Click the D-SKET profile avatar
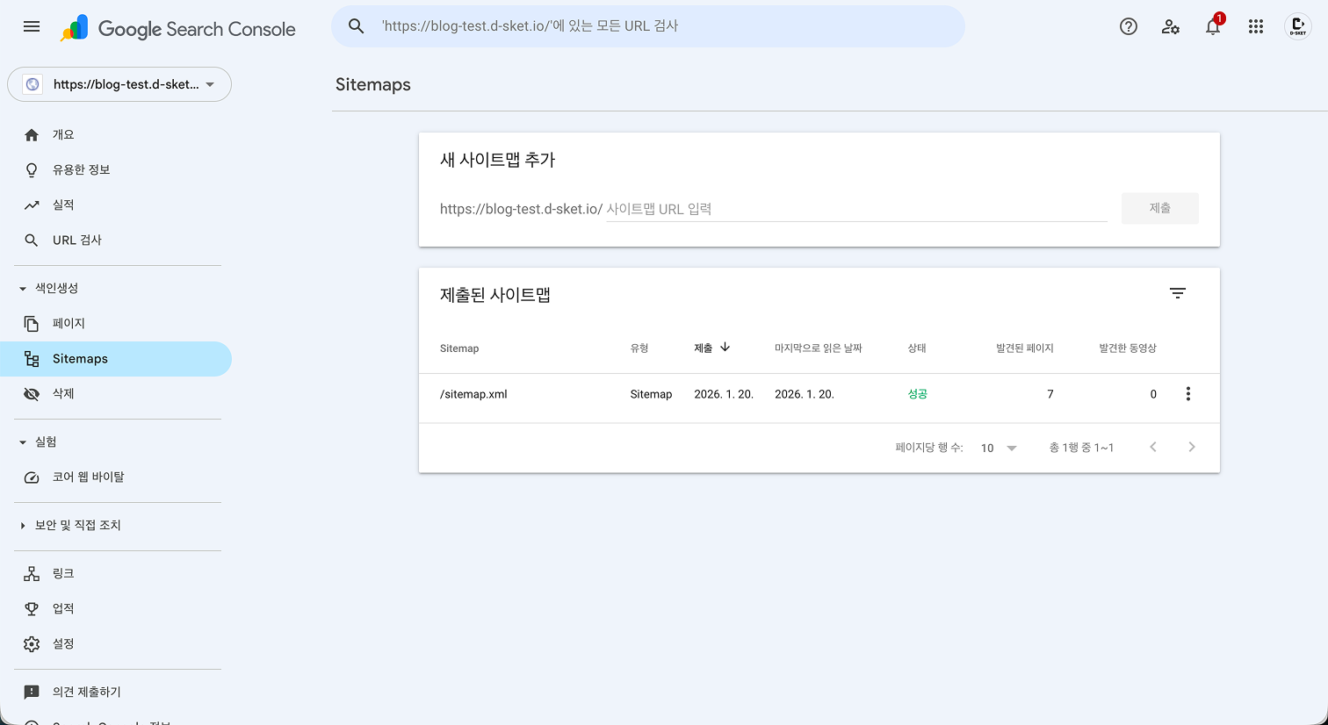Viewport: 1328px width, 725px height. pyautogui.click(x=1298, y=26)
